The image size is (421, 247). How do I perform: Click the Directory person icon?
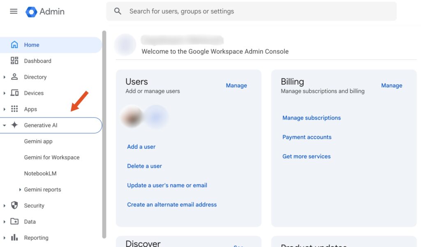tap(14, 77)
